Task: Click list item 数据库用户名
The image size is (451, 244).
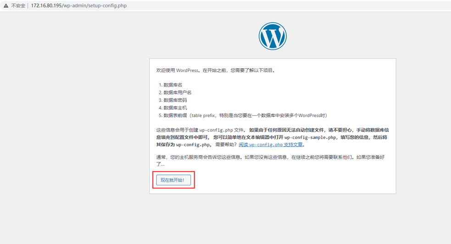Action: click(177, 92)
